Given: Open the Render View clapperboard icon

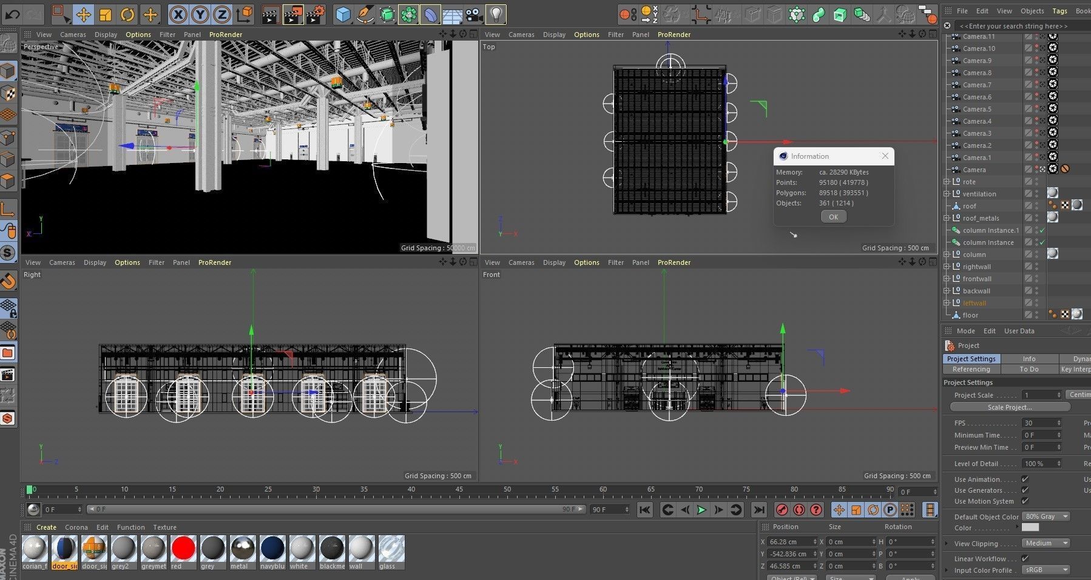Looking at the screenshot, I should pyautogui.click(x=271, y=14).
